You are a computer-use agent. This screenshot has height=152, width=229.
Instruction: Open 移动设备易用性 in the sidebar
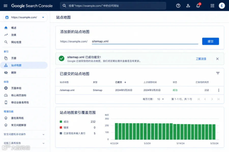click(20, 102)
